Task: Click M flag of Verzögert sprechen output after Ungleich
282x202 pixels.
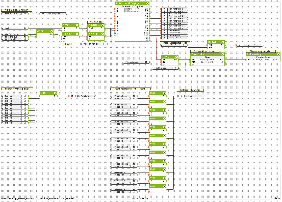Action: [x=240, y=45]
